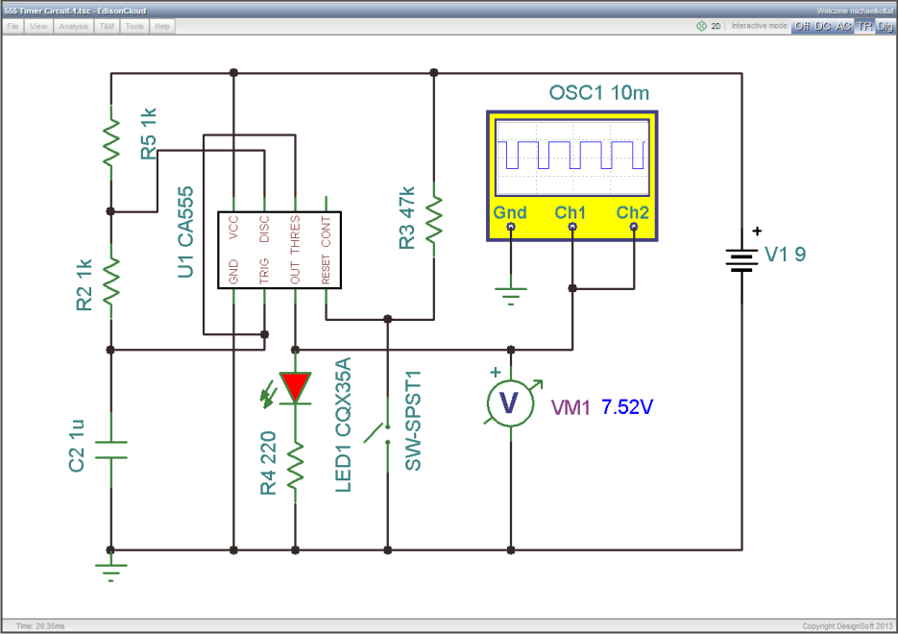Click the R3 47k label
898x634 pixels.
406,218
